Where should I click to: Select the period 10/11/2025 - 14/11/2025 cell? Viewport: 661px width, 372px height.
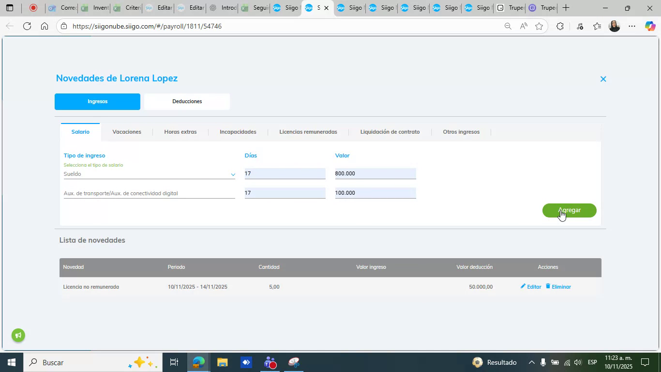click(197, 287)
